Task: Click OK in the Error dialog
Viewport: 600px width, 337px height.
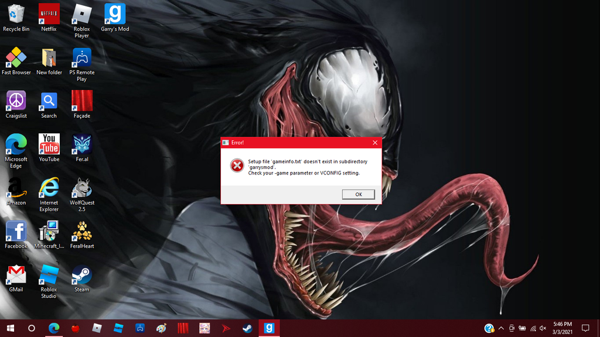Action: coord(358,194)
